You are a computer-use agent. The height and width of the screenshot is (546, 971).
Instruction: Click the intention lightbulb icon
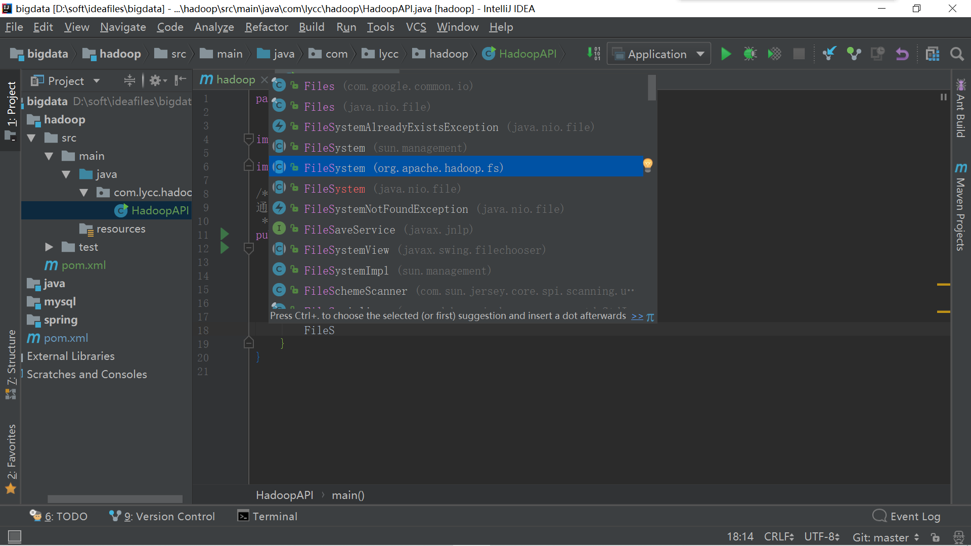coord(647,164)
